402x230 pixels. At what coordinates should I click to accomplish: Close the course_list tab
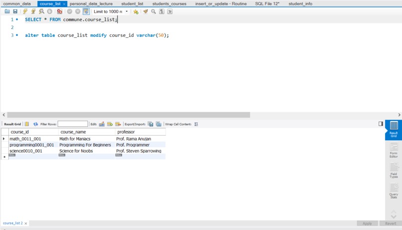coord(64,4)
